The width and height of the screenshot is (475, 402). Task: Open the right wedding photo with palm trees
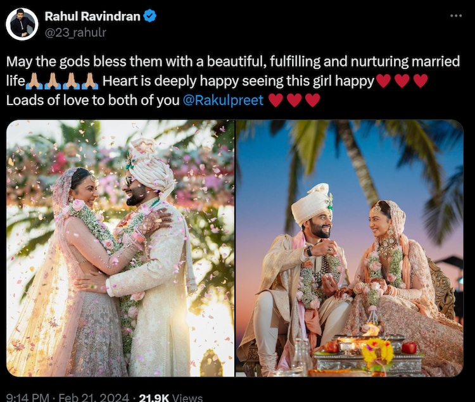pyautogui.click(x=350, y=248)
